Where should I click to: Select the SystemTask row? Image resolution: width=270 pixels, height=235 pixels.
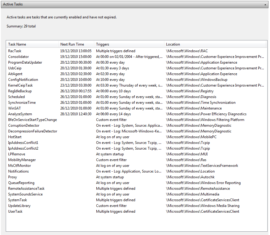click(137, 200)
